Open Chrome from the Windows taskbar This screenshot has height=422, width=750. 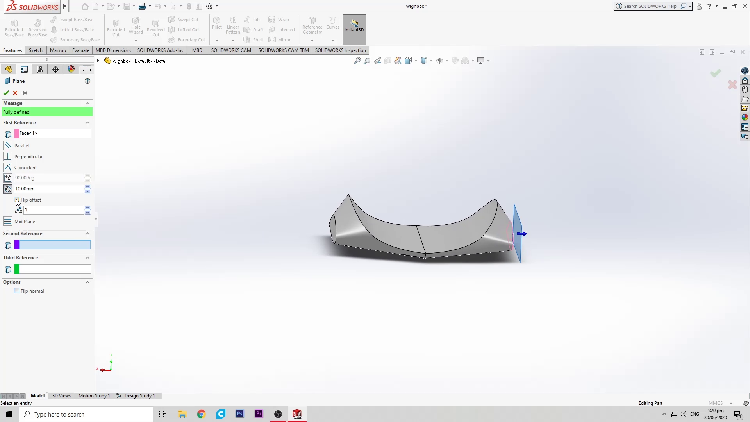click(201, 414)
